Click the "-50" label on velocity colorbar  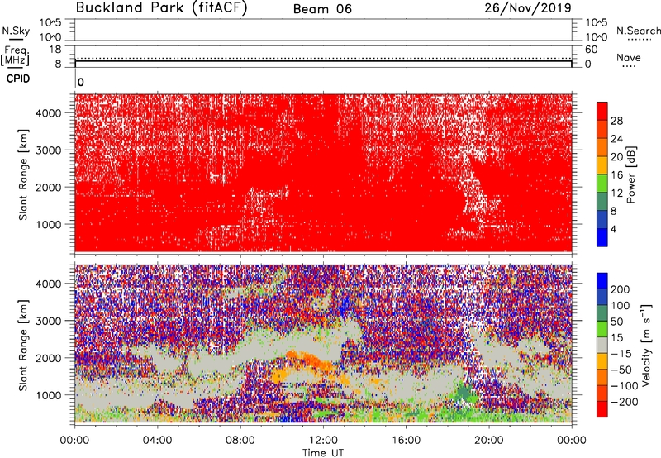[x=621, y=370]
